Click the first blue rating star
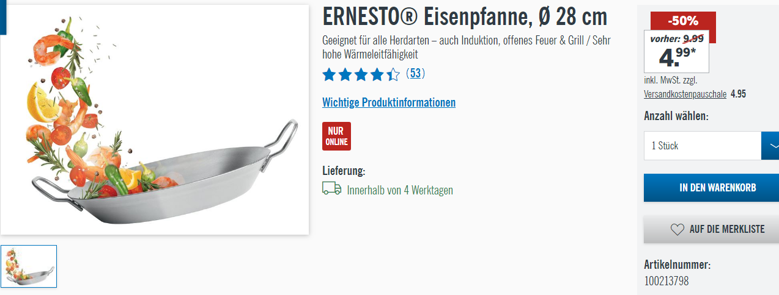The height and width of the screenshot is (295, 779). pos(330,75)
